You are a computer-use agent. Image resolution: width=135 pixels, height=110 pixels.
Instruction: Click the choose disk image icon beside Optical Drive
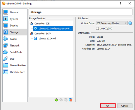130,23
